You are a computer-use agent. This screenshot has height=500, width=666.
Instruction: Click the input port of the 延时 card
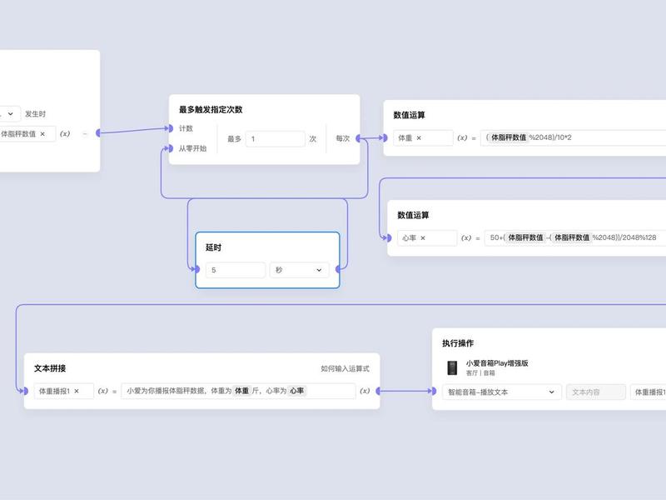tap(196, 269)
